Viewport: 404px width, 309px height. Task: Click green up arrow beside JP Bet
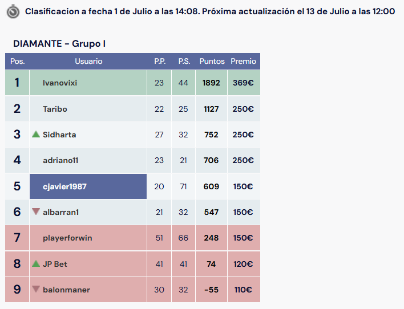coord(36,263)
